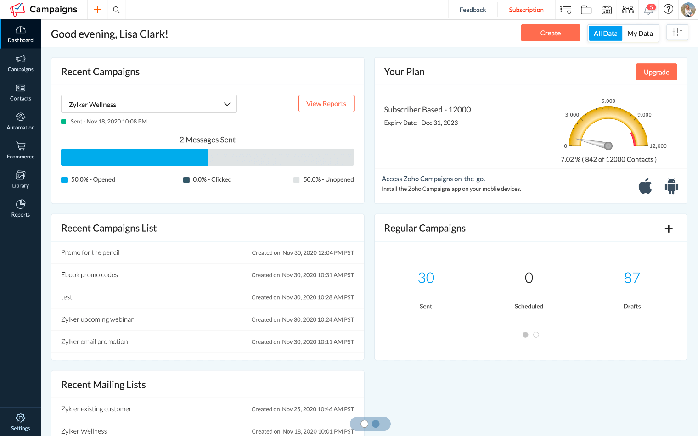Click the blue opened portion of progress bar
The height and width of the screenshot is (436, 698).
(x=134, y=157)
